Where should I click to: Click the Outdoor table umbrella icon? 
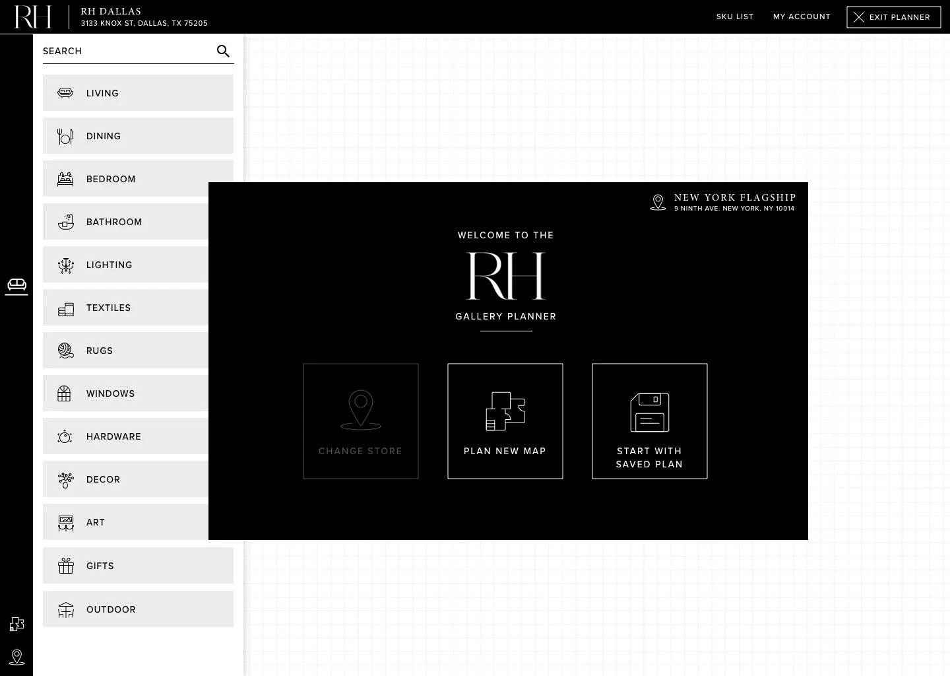tap(65, 609)
